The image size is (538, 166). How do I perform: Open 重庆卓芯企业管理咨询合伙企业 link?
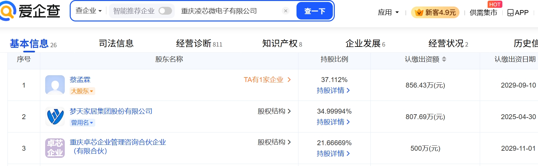click(x=118, y=146)
